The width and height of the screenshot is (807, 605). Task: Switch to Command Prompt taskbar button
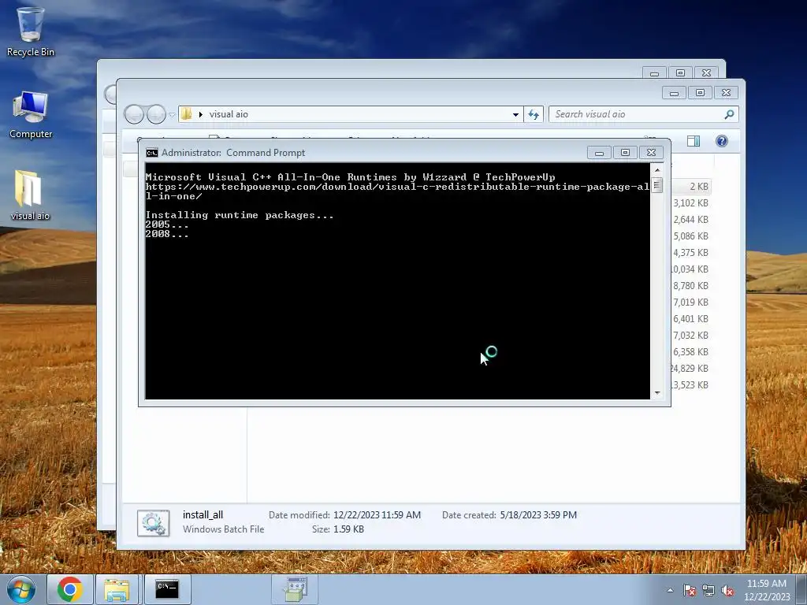coord(167,589)
